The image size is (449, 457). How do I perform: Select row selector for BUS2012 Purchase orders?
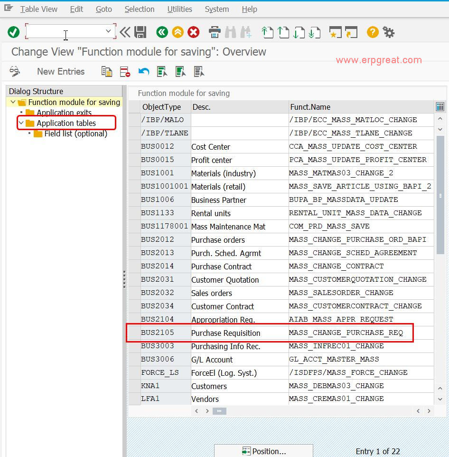pyautogui.click(x=134, y=239)
